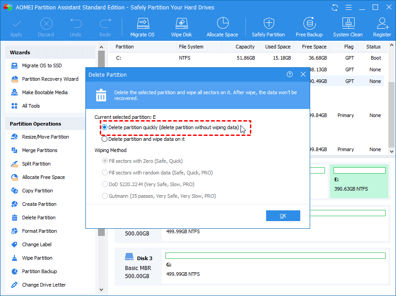This screenshot has height=296, width=396.
Task: Choose Change Drive Letter operation
Action: click(x=44, y=285)
